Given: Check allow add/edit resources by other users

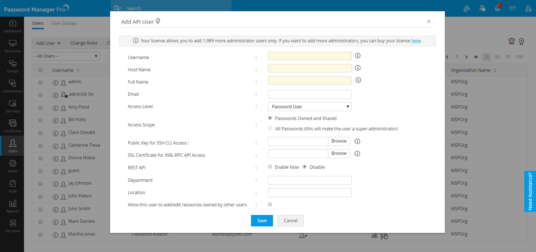Looking at the screenshot, I should click(270, 204).
